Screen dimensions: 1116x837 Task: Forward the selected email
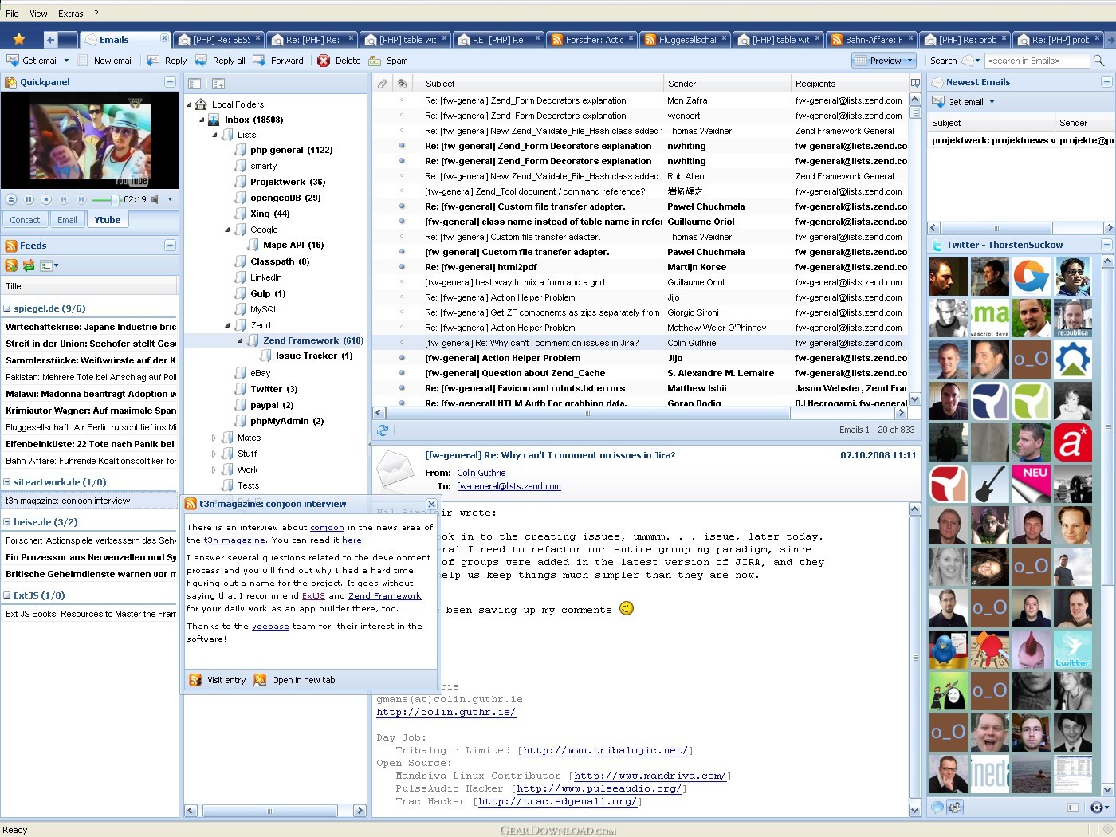tap(278, 61)
